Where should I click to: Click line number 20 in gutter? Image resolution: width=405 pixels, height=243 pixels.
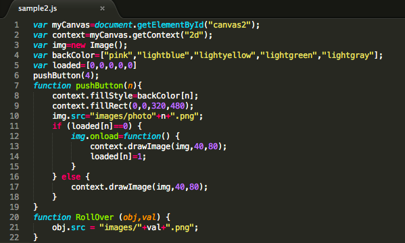(x=14, y=217)
